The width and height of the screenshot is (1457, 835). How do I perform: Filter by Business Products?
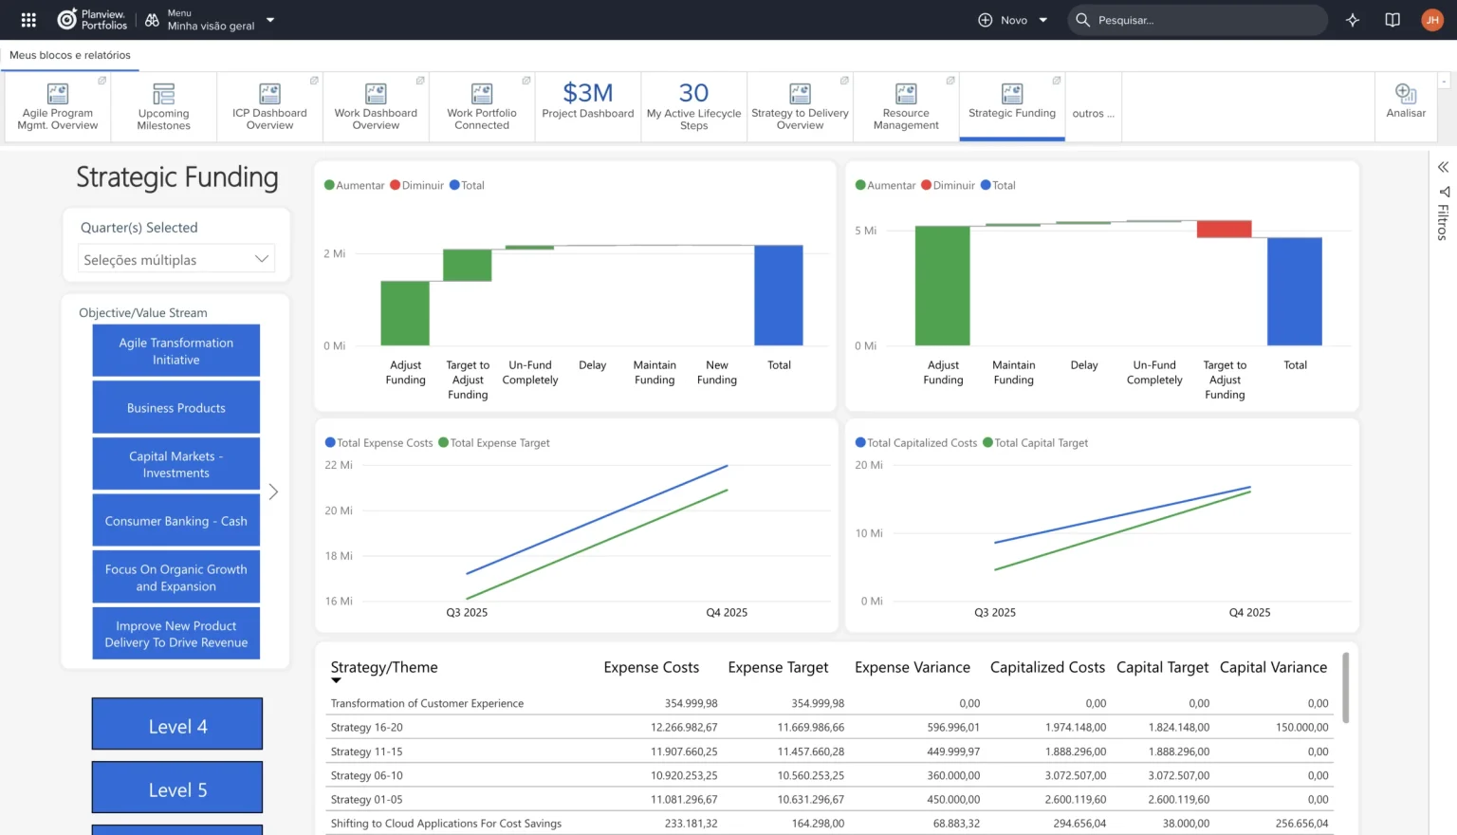pos(176,408)
